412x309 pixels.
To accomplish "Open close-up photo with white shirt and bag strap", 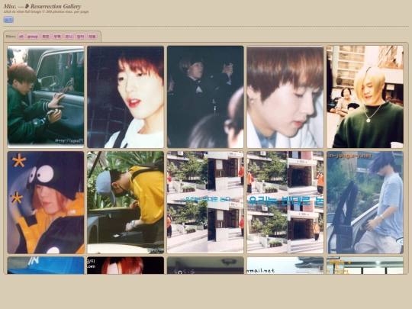I will click(x=126, y=97).
